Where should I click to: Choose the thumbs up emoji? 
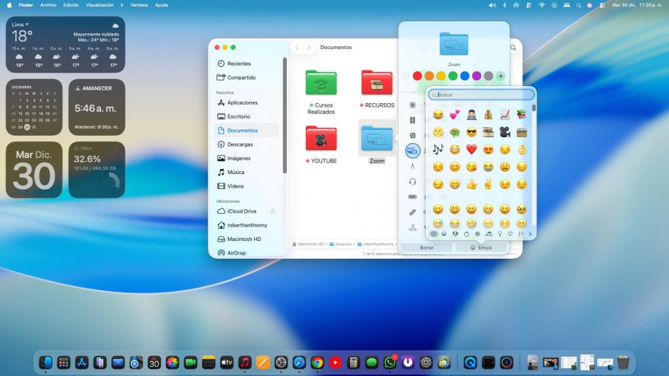tap(471, 184)
